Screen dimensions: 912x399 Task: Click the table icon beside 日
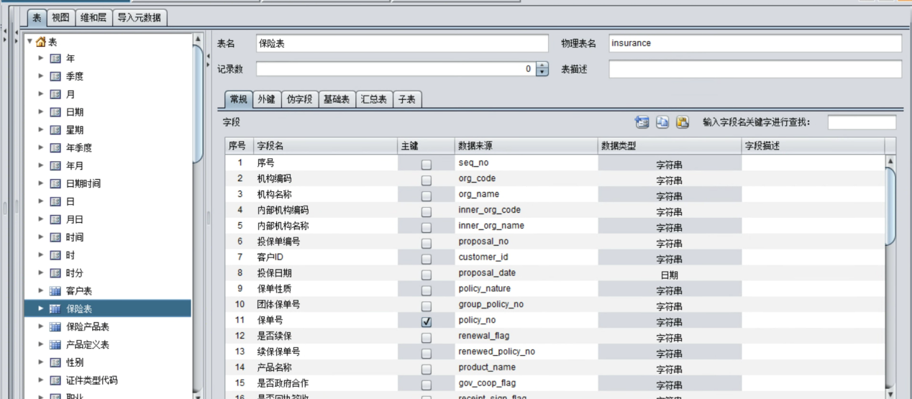[55, 201]
